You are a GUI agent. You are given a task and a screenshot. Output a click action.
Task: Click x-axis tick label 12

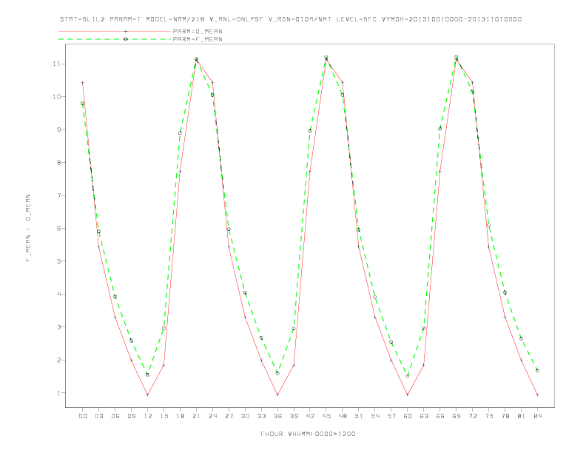(x=148, y=416)
